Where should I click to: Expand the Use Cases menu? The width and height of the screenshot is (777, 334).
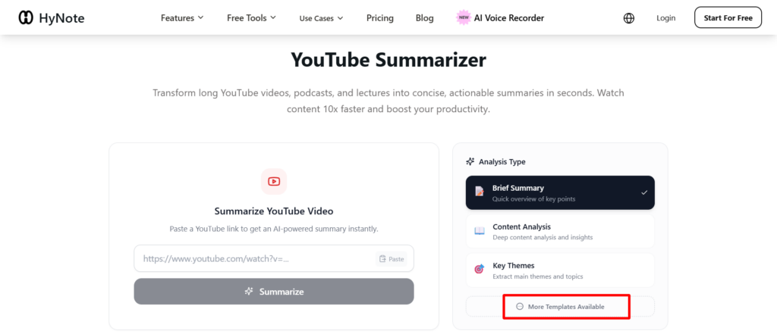(321, 18)
